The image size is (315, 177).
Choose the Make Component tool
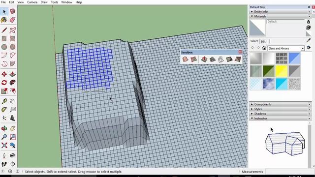(13, 11)
